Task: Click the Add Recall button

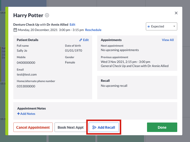Action: [x=104, y=127]
